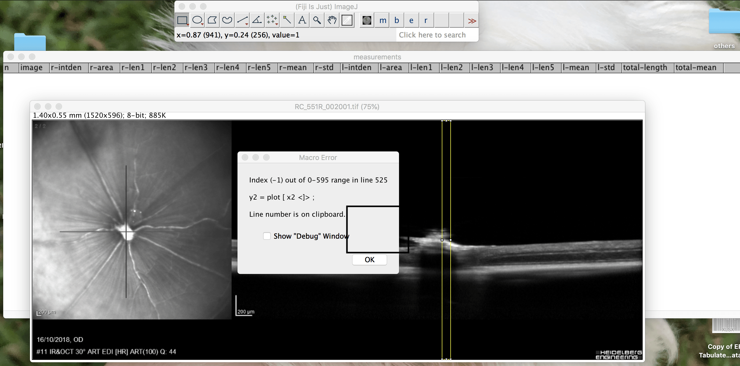Click the 'b' macro toolbar button
Viewport: 740px width, 366px height.
click(397, 20)
